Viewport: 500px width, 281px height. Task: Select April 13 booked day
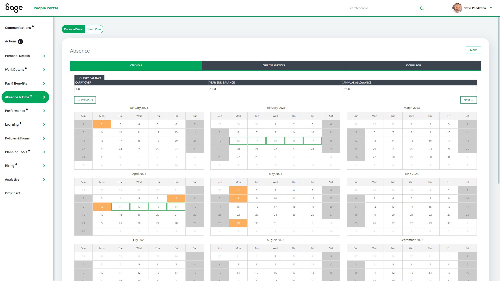click(x=158, y=207)
